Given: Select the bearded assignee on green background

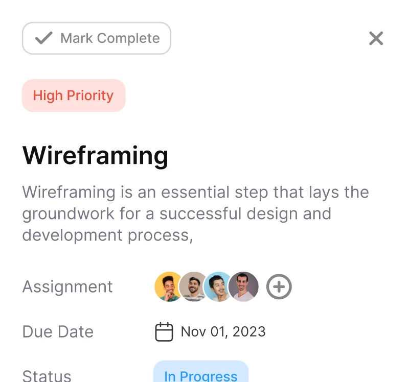Looking at the screenshot, I should (193, 286).
